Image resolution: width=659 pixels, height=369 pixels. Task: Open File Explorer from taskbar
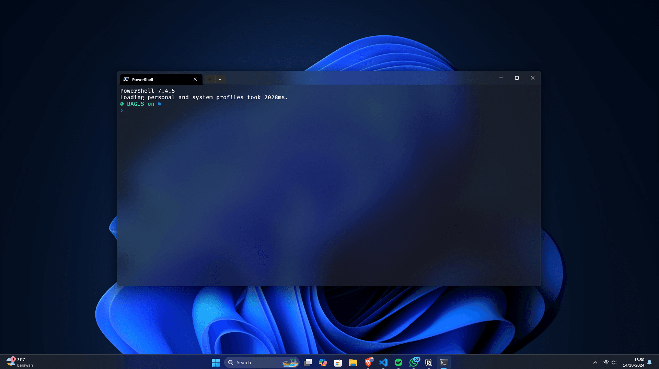[x=353, y=362]
